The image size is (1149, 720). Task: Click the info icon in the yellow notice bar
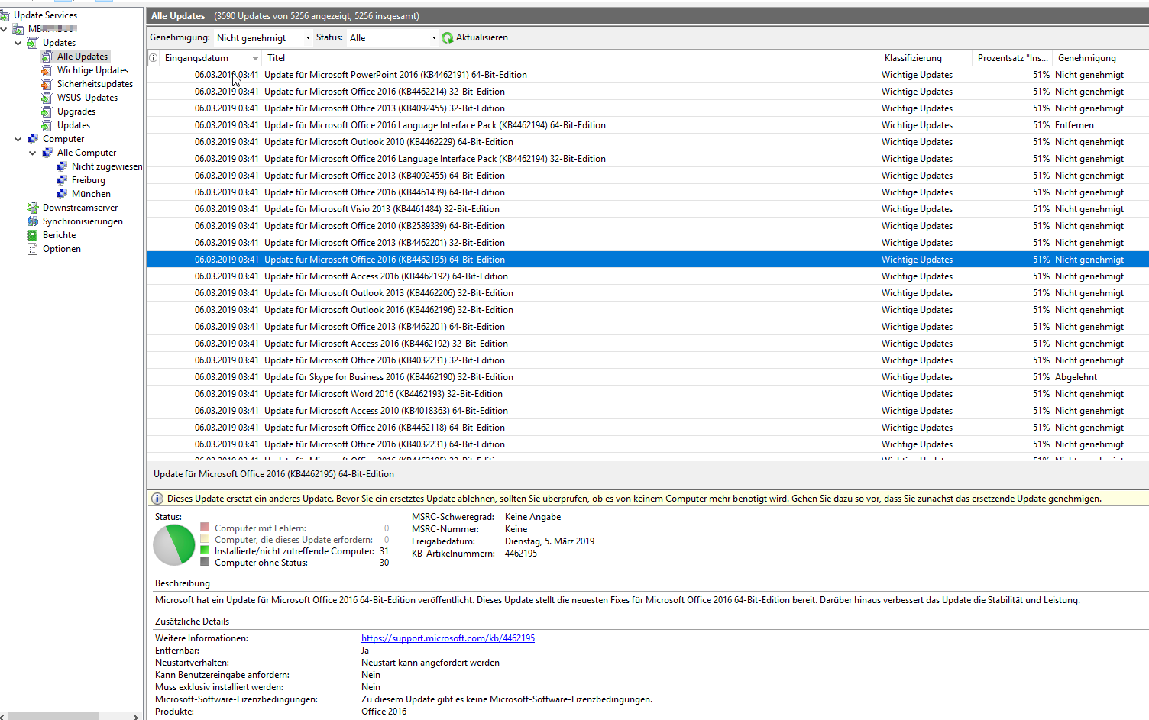pos(157,499)
